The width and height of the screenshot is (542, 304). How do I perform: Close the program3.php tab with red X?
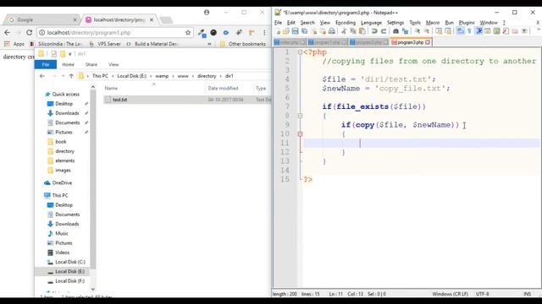(x=428, y=42)
